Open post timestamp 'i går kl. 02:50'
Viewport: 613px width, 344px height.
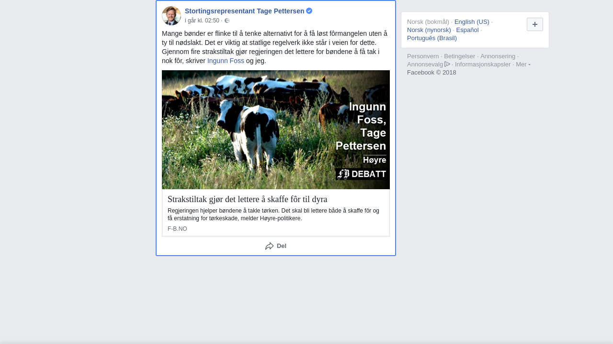(202, 21)
